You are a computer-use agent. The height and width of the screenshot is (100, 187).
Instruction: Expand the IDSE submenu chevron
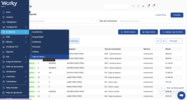pos(26,37)
